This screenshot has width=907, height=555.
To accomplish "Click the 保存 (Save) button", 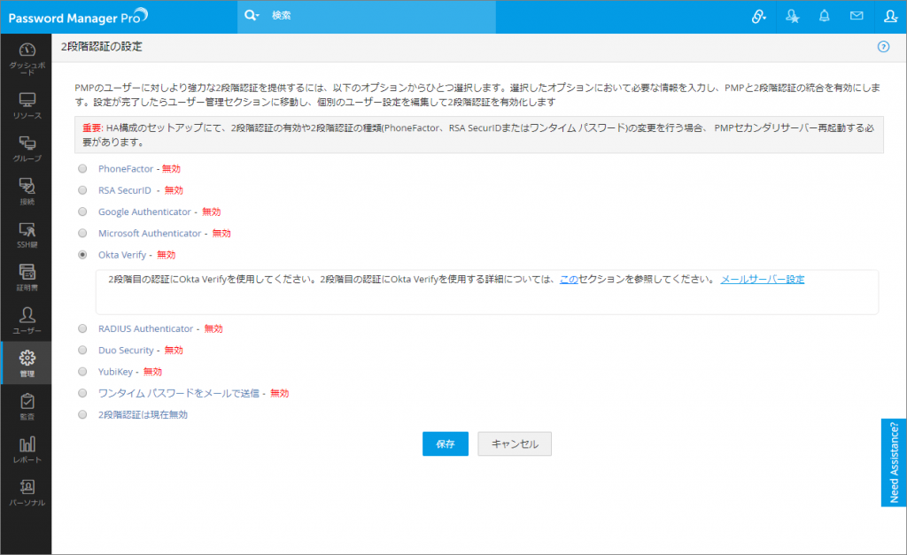I will pyautogui.click(x=445, y=444).
